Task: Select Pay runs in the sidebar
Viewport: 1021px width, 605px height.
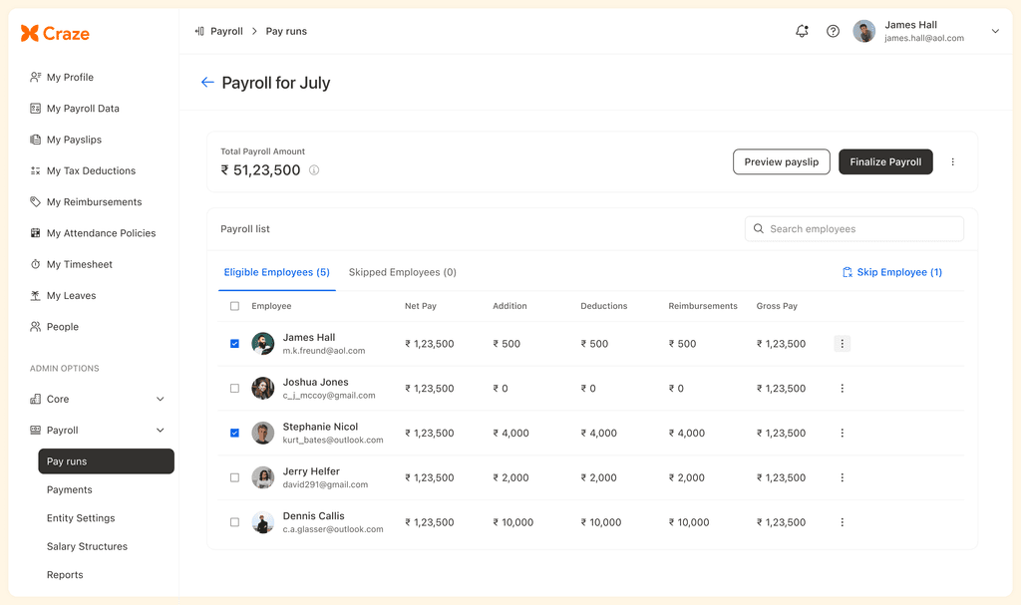Action: click(106, 461)
